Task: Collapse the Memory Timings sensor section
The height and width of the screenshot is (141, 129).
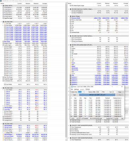Action: (69, 16)
